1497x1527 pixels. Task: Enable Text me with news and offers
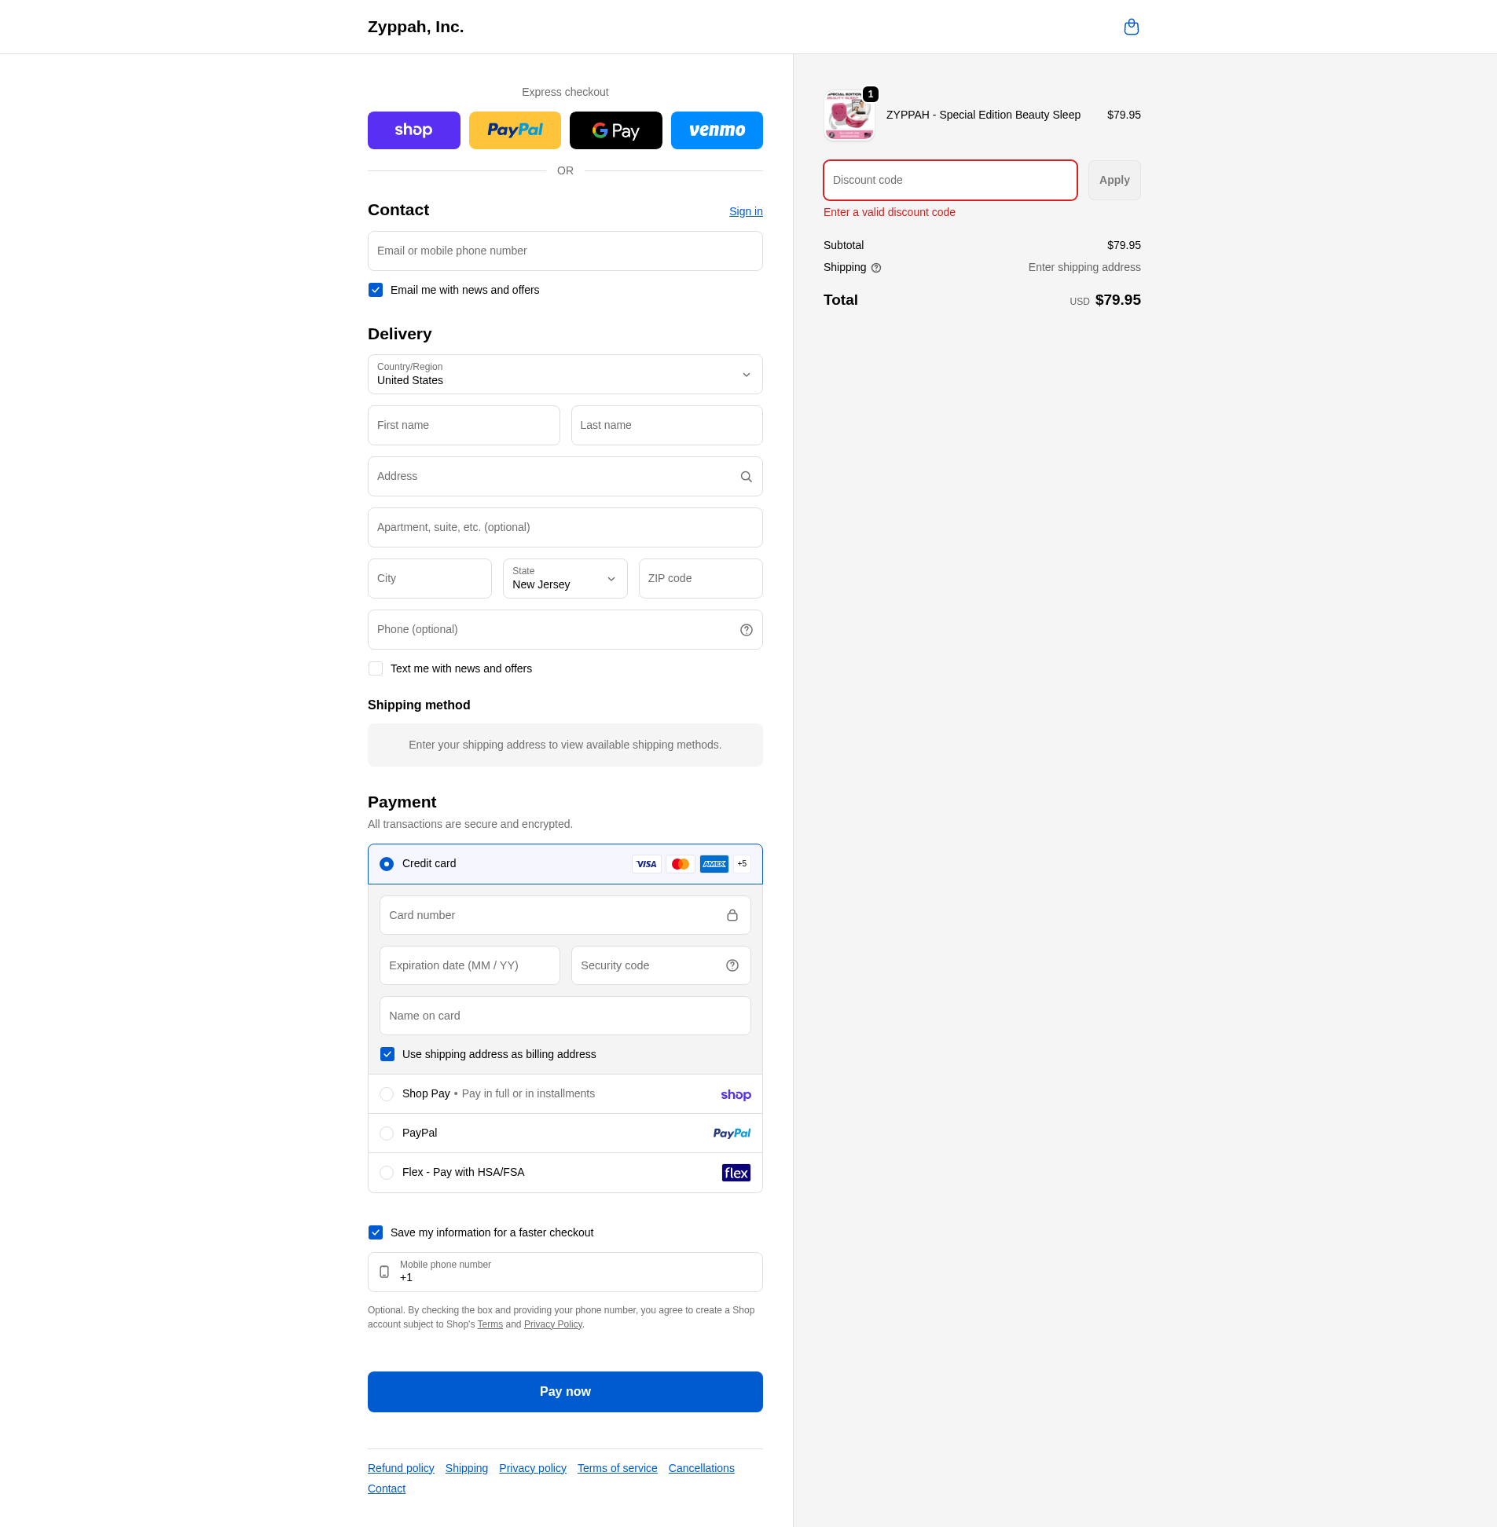pos(376,668)
